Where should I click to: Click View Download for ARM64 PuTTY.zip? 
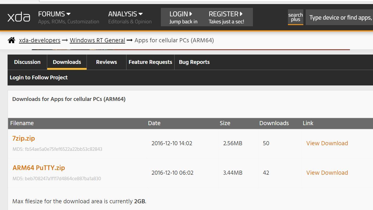pyautogui.click(x=327, y=173)
